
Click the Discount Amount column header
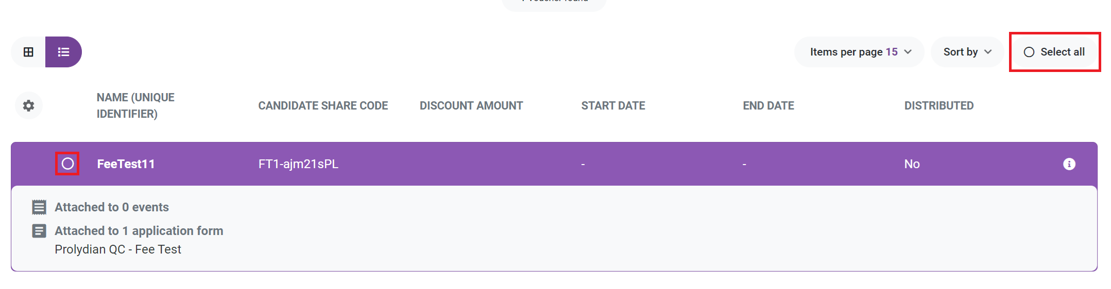click(471, 105)
